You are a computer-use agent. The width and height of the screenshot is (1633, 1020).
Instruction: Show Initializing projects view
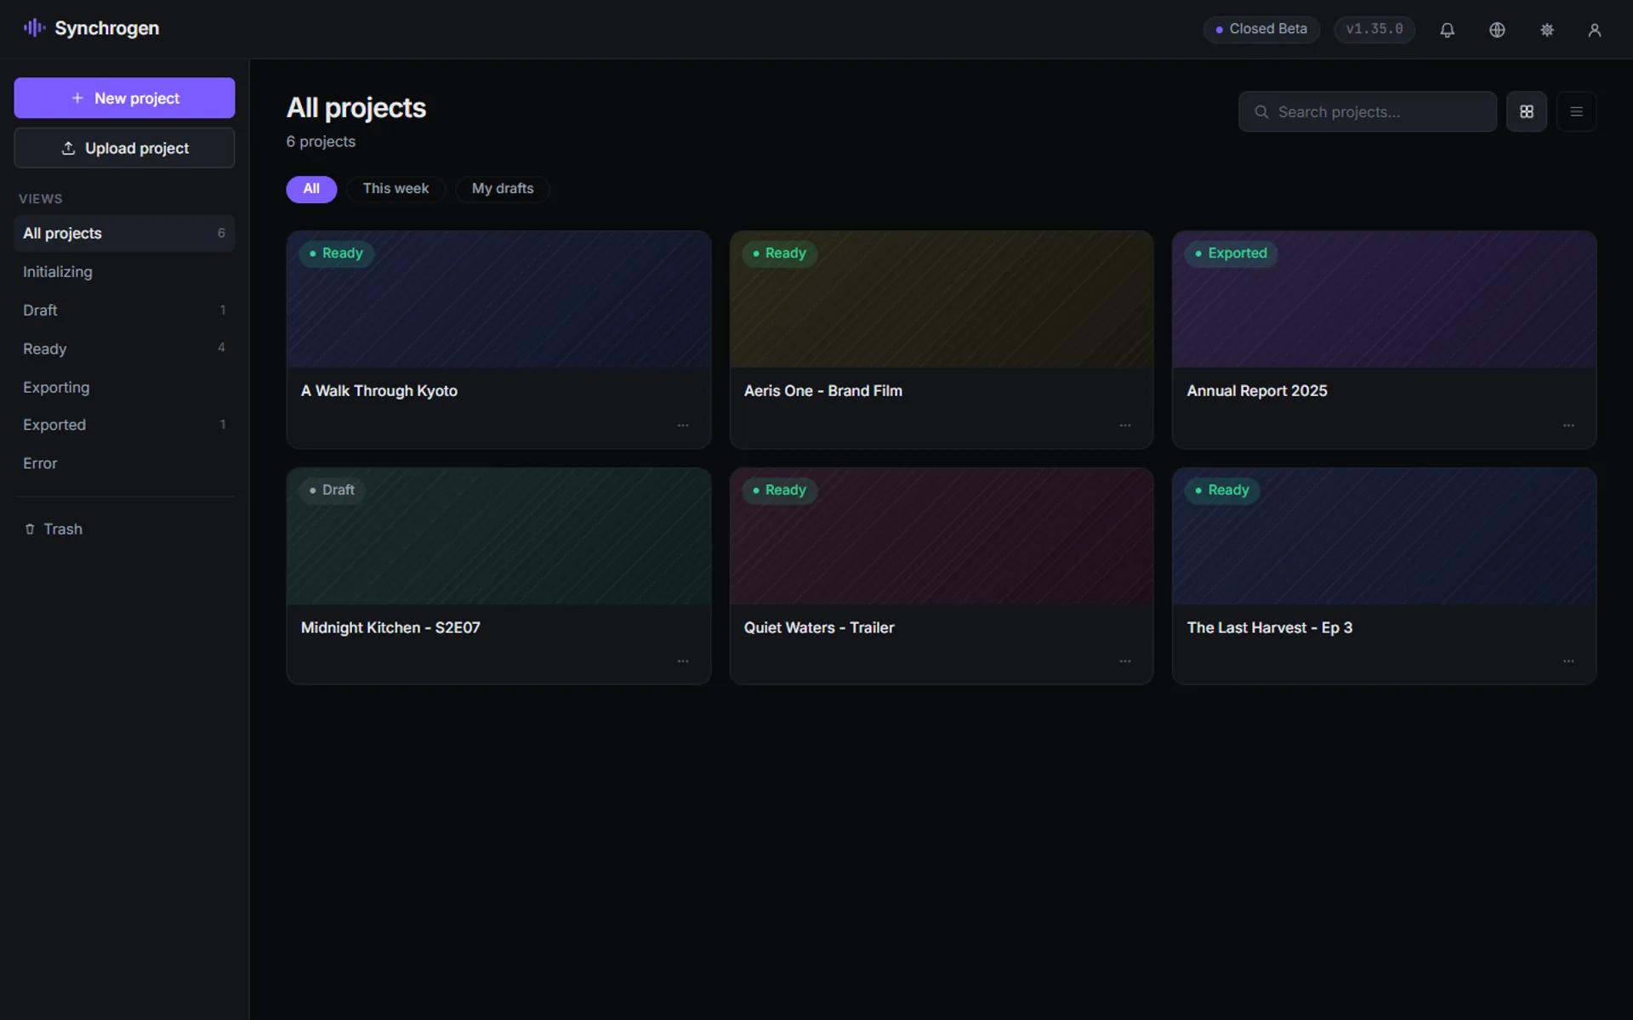click(124, 272)
